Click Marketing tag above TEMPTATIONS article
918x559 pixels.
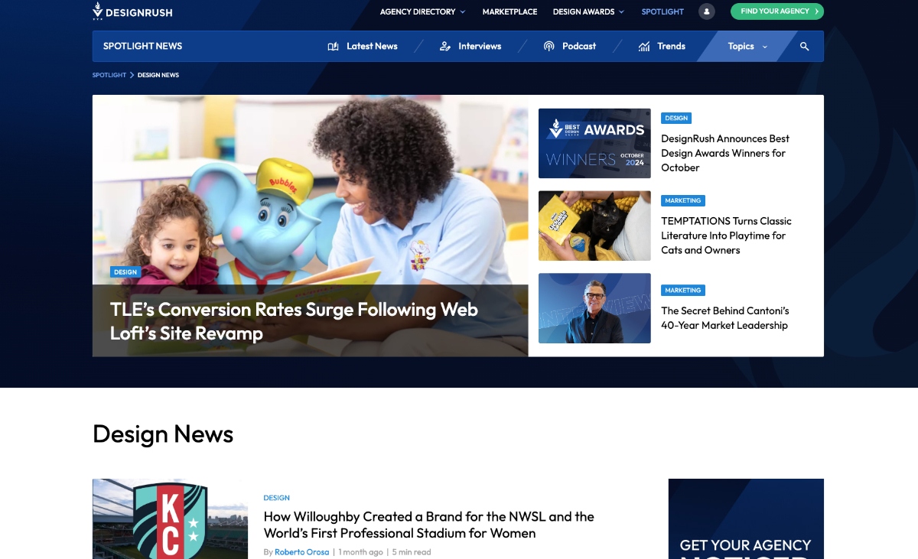tap(682, 201)
